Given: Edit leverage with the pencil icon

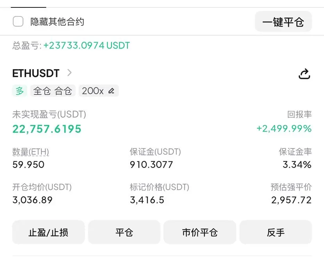Looking at the screenshot, I should coord(111,91).
